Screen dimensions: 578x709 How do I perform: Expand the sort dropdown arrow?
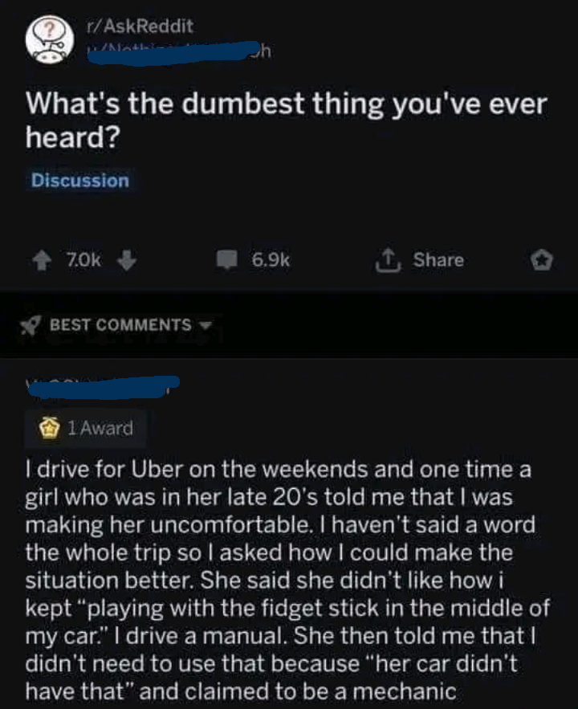pos(203,325)
